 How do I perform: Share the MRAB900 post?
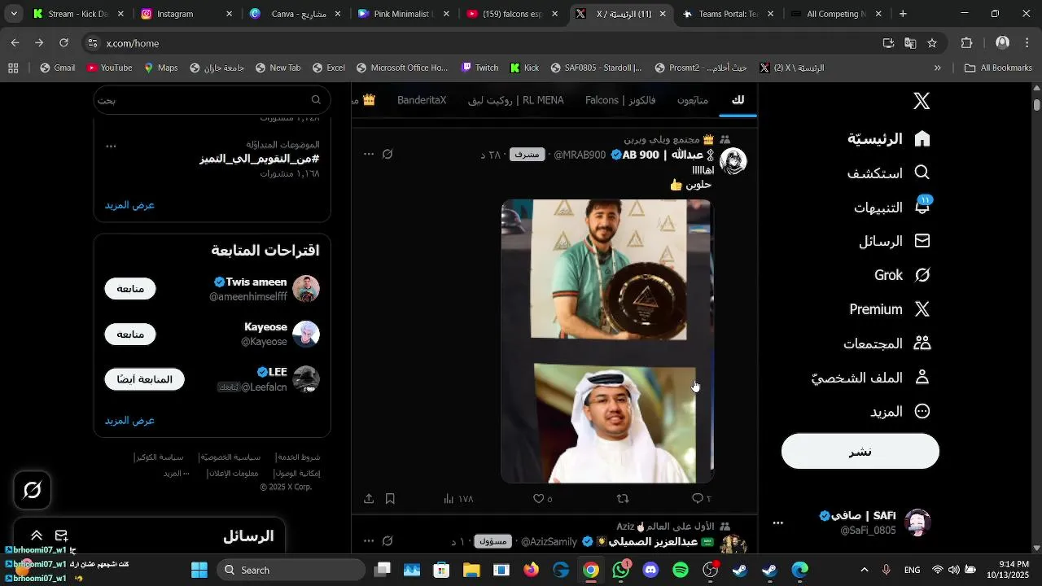(369, 498)
